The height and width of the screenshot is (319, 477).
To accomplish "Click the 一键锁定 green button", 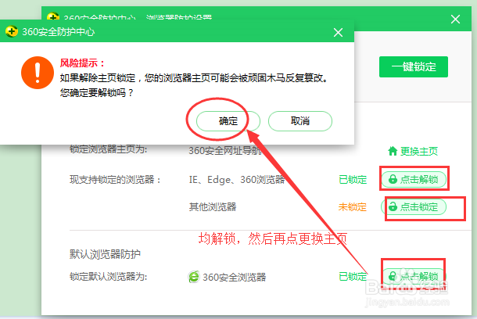I will click(x=414, y=66).
